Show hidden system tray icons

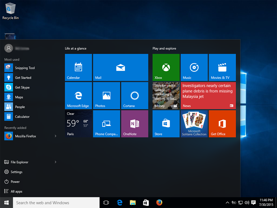click(x=227, y=202)
